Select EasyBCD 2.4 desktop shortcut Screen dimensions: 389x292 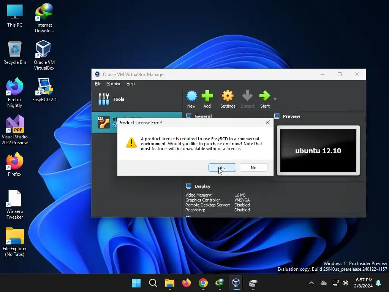tap(44, 90)
